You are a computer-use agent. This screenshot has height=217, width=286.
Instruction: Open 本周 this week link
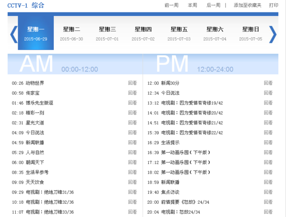tap(193, 5)
